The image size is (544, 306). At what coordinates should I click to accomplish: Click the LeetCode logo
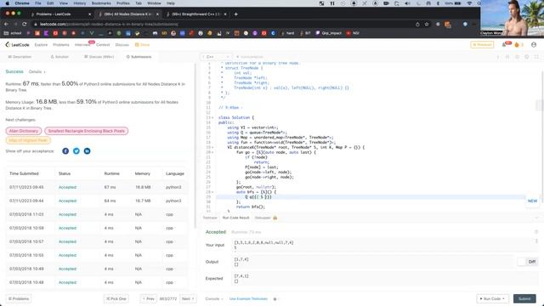[17, 45]
